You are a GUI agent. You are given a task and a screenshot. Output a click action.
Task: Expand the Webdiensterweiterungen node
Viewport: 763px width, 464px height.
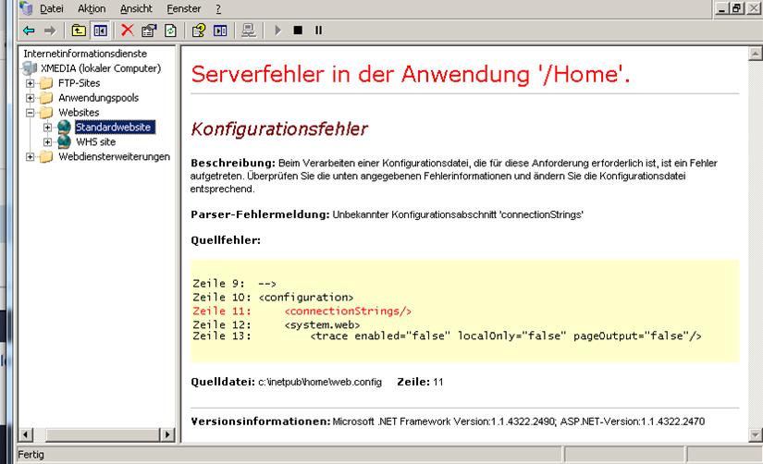click(31, 156)
